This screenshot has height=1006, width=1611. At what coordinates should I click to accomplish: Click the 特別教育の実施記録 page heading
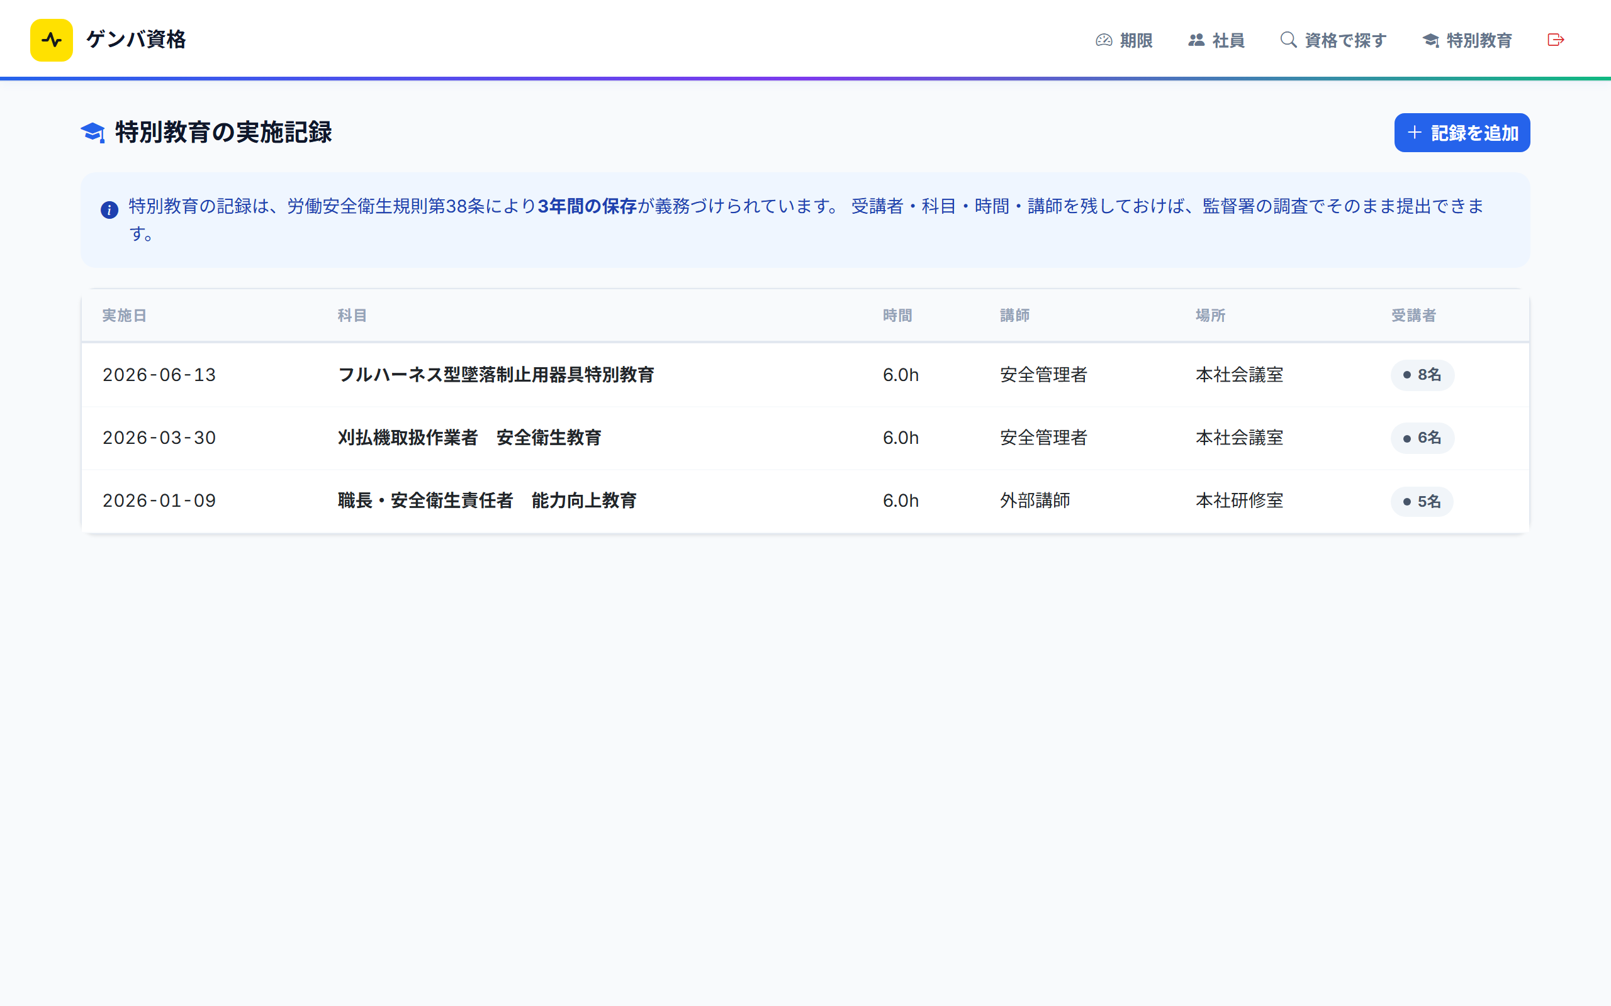point(223,133)
